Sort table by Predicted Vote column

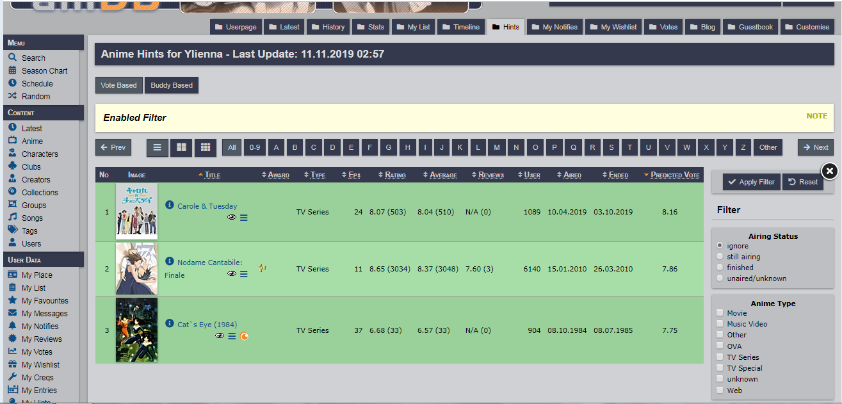pos(675,175)
